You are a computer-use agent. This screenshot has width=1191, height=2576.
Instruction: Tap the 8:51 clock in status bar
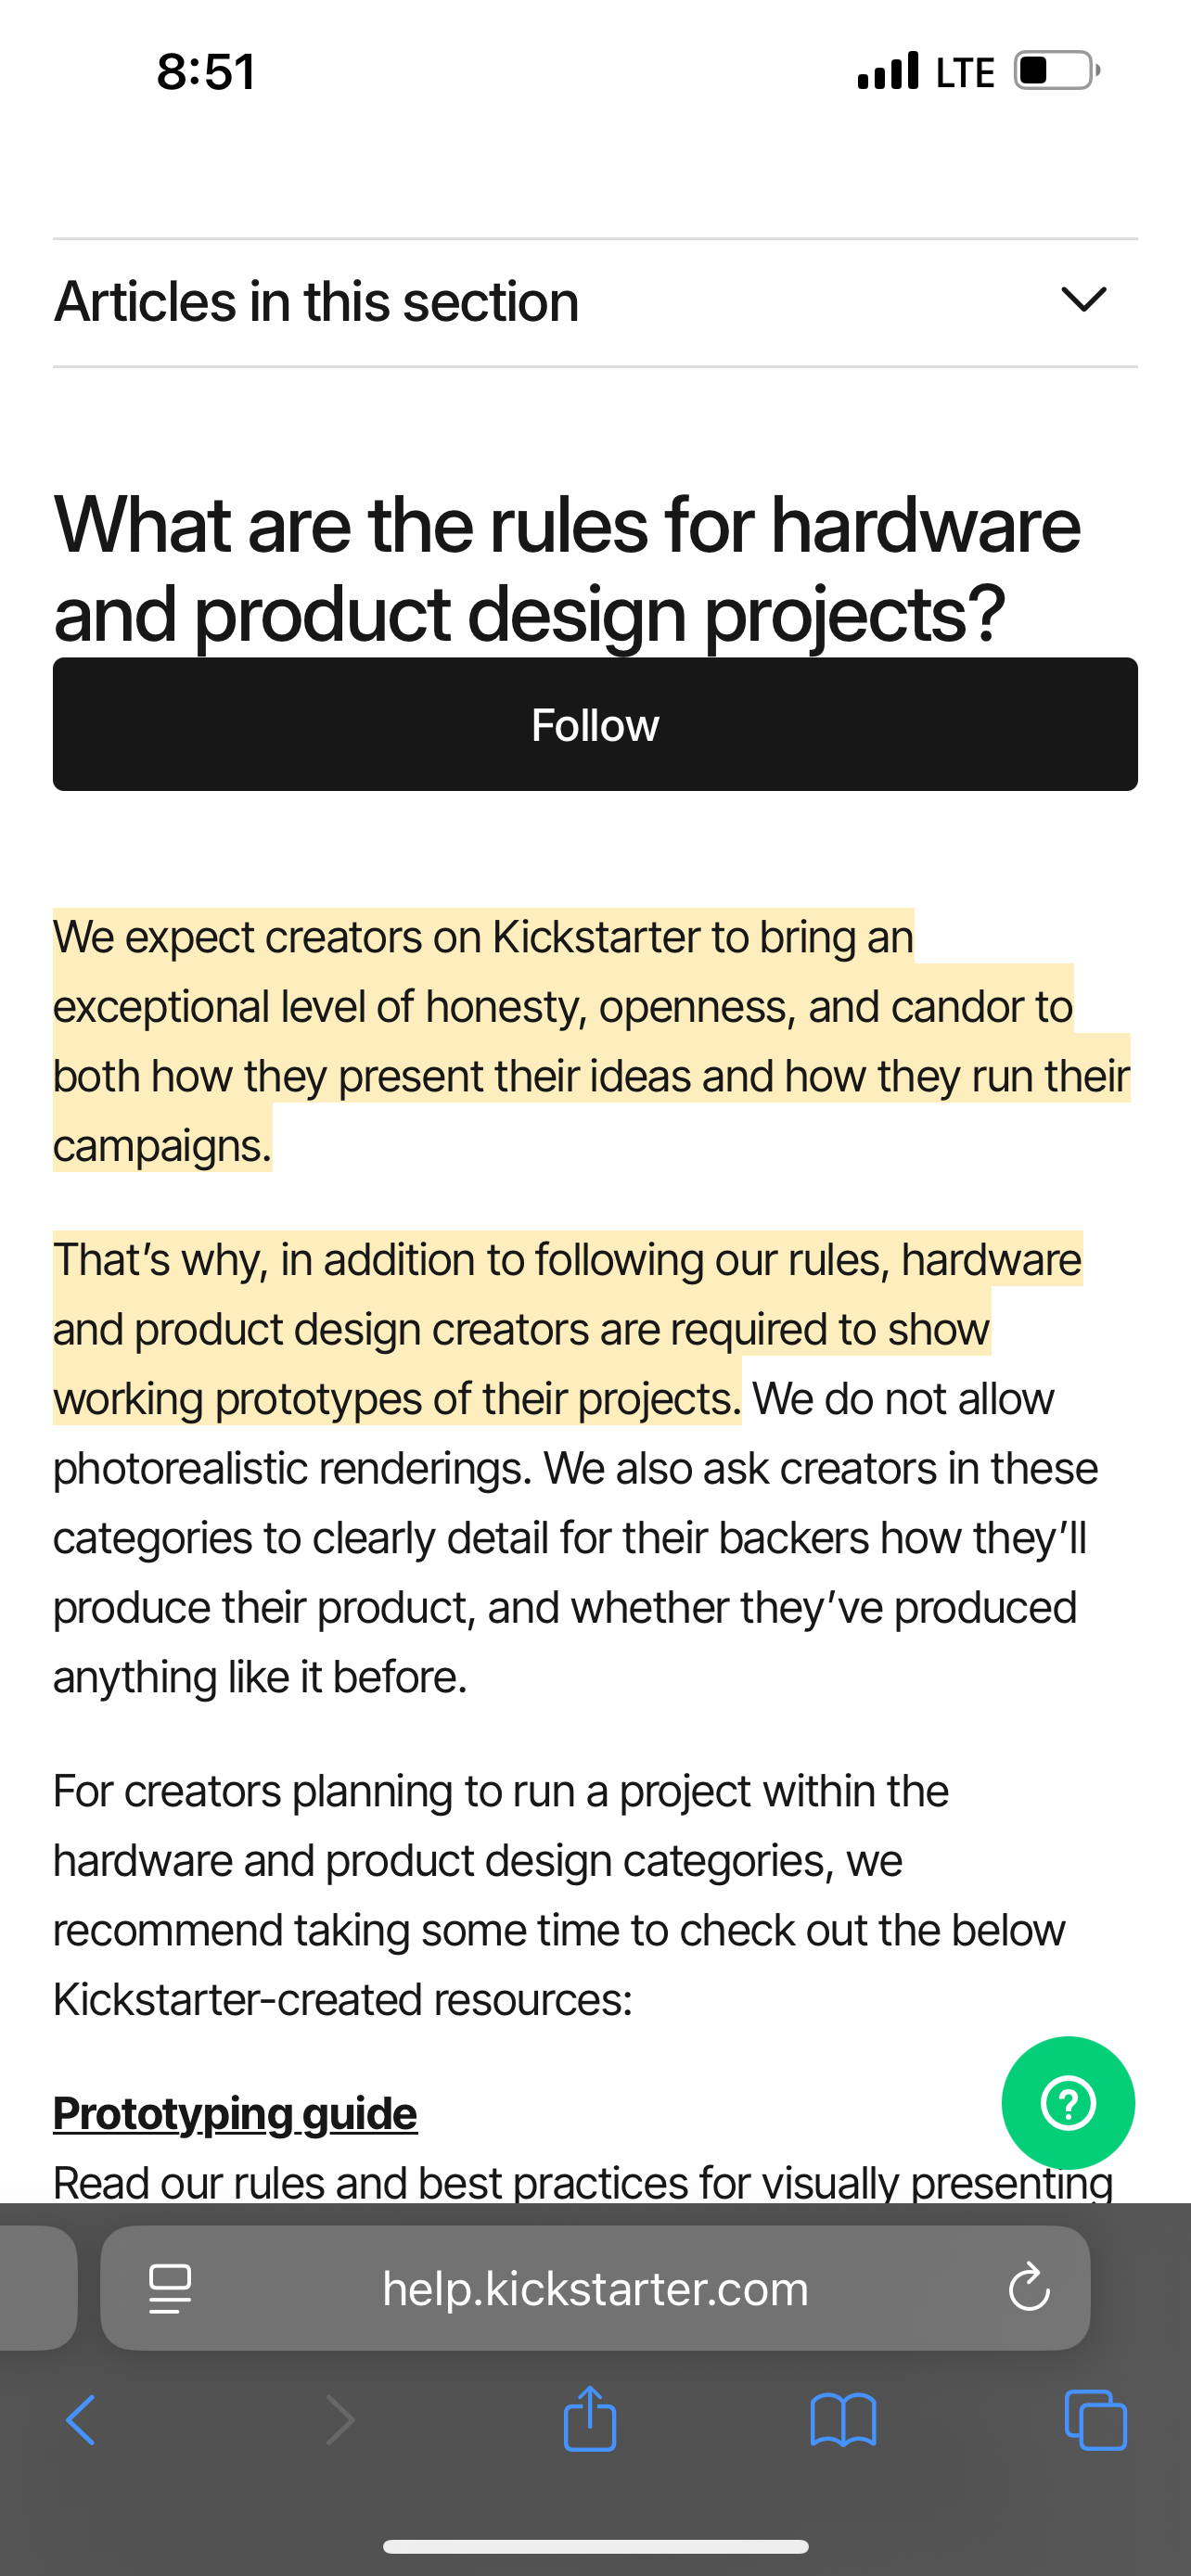(206, 72)
